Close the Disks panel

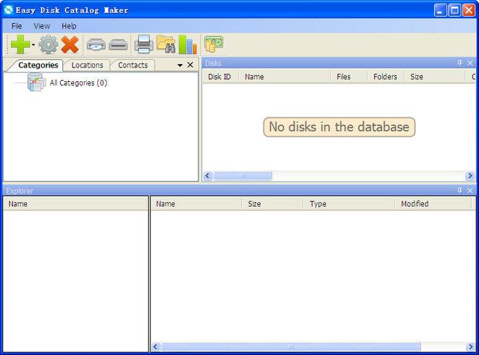(470, 63)
